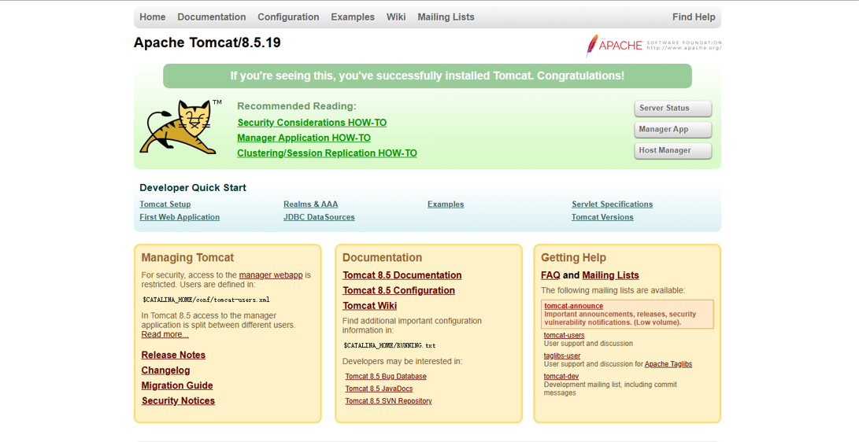Screen dimensions: 859x442
Task: Click the Documentation panel heading
Action: 383,258
